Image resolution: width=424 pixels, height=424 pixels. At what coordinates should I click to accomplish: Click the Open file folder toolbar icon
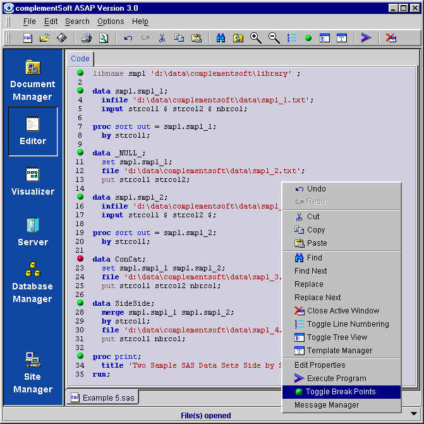click(45, 37)
